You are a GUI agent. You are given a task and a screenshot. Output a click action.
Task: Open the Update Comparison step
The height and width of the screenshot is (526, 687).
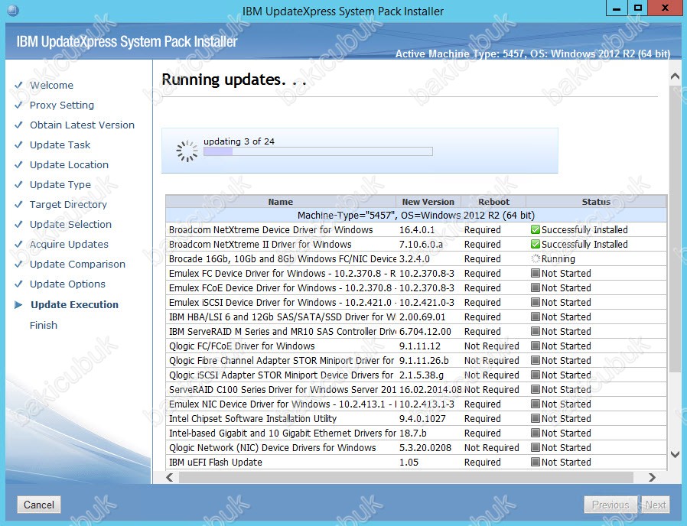click(x=77, y=264)
